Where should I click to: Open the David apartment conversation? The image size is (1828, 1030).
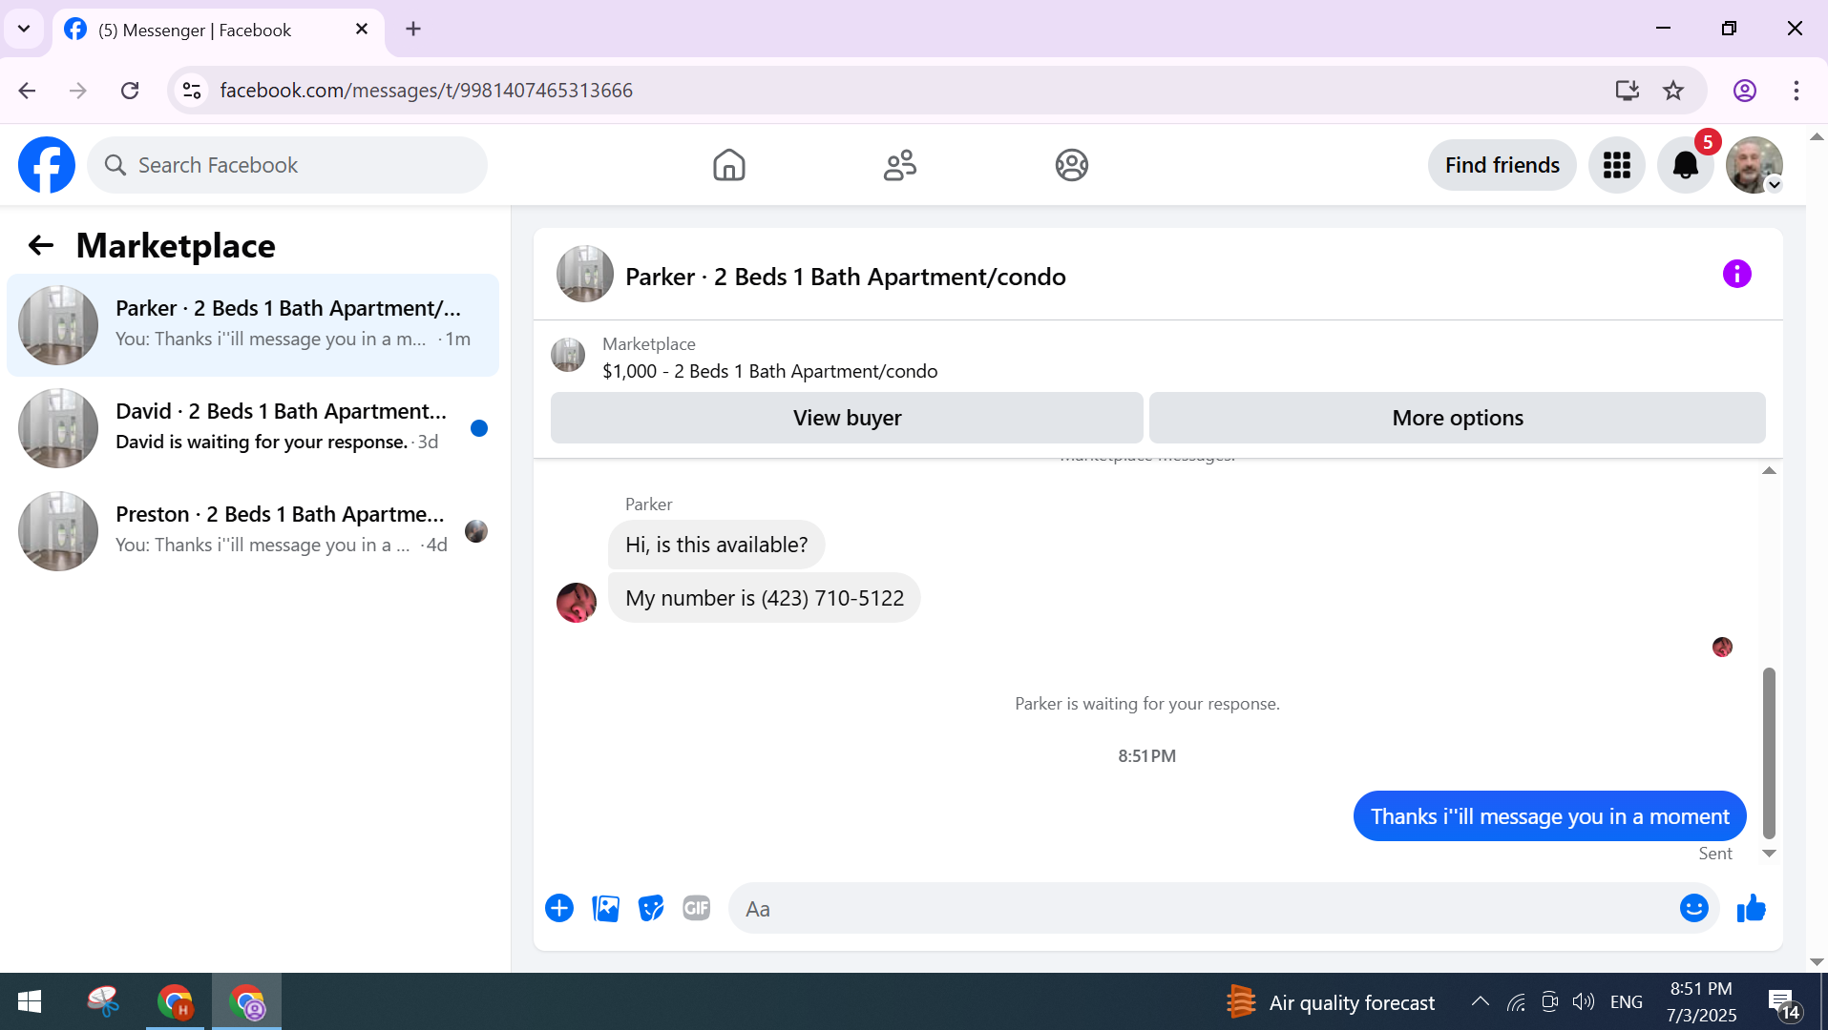pos(253,428)
